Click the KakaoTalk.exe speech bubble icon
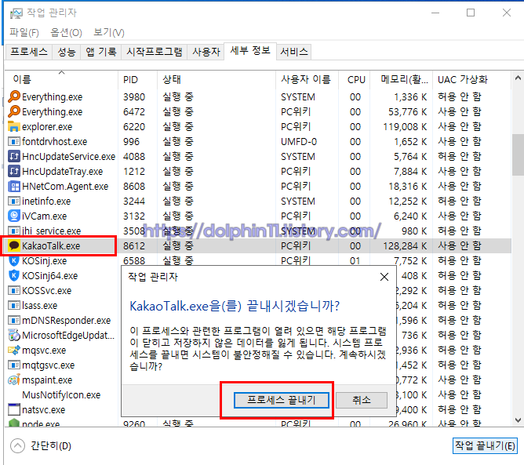The height and width of the screenshot is (465, 524). pos(13,245)
